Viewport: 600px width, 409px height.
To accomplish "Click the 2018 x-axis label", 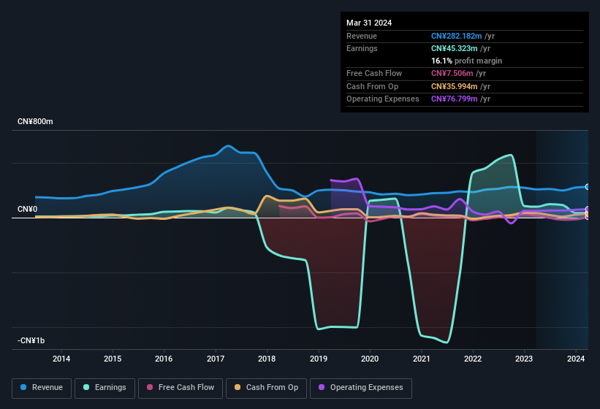I will click(267, 359).
